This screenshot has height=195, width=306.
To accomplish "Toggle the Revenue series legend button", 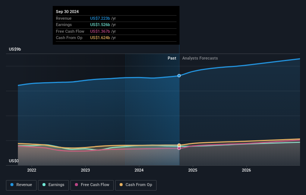I will pos(21,185).
